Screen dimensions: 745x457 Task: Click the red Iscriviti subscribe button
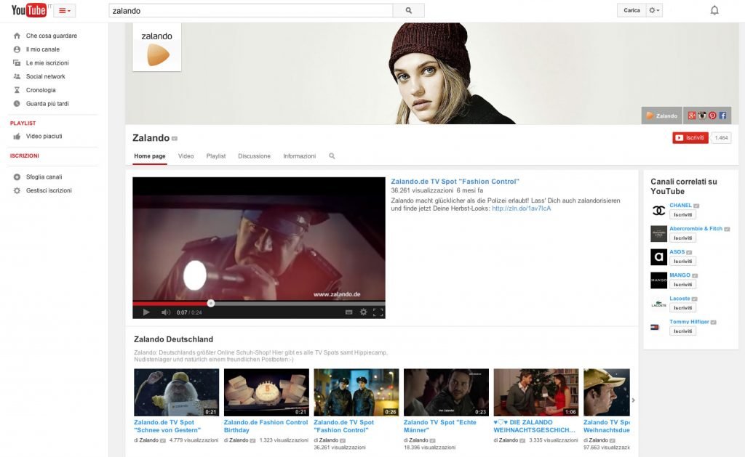690,137
